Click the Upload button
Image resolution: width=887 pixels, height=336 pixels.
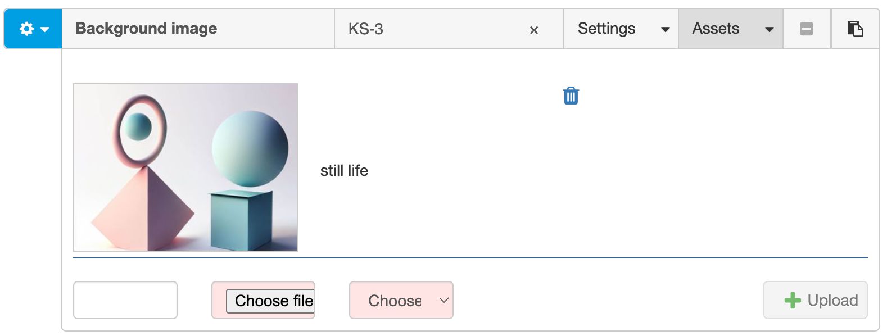(815, 300)
